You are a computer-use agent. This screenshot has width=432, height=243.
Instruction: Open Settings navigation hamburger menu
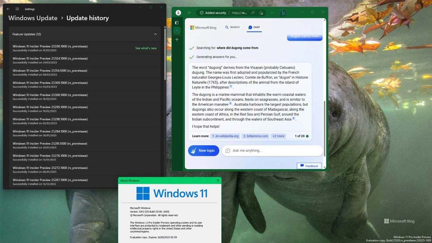[x=17, y=9]
